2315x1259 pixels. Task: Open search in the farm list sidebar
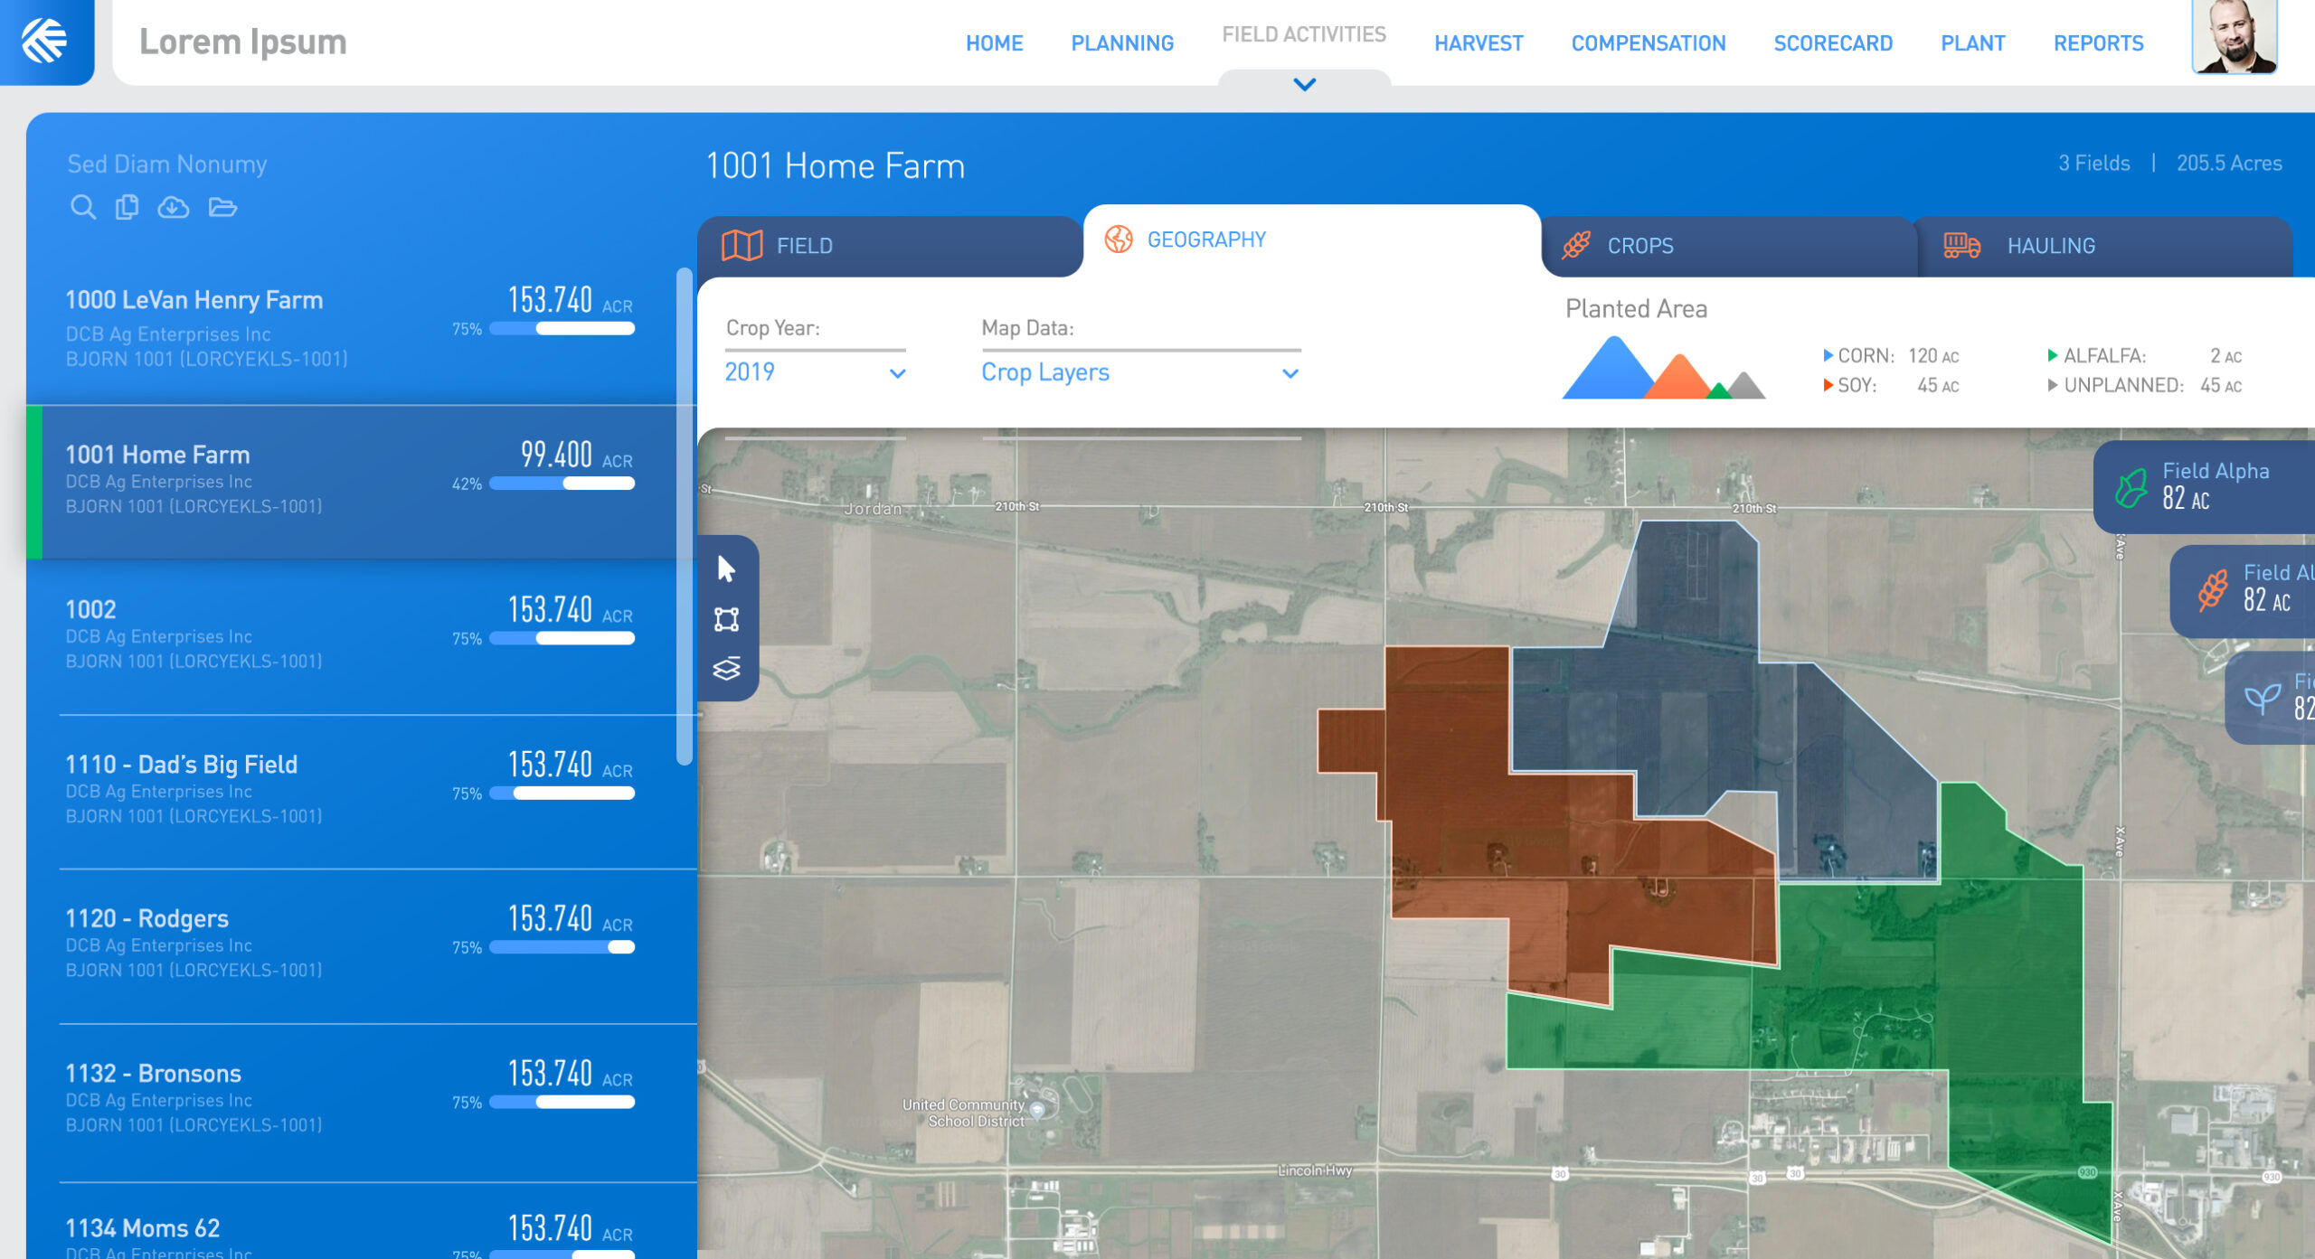click(82, 207)
